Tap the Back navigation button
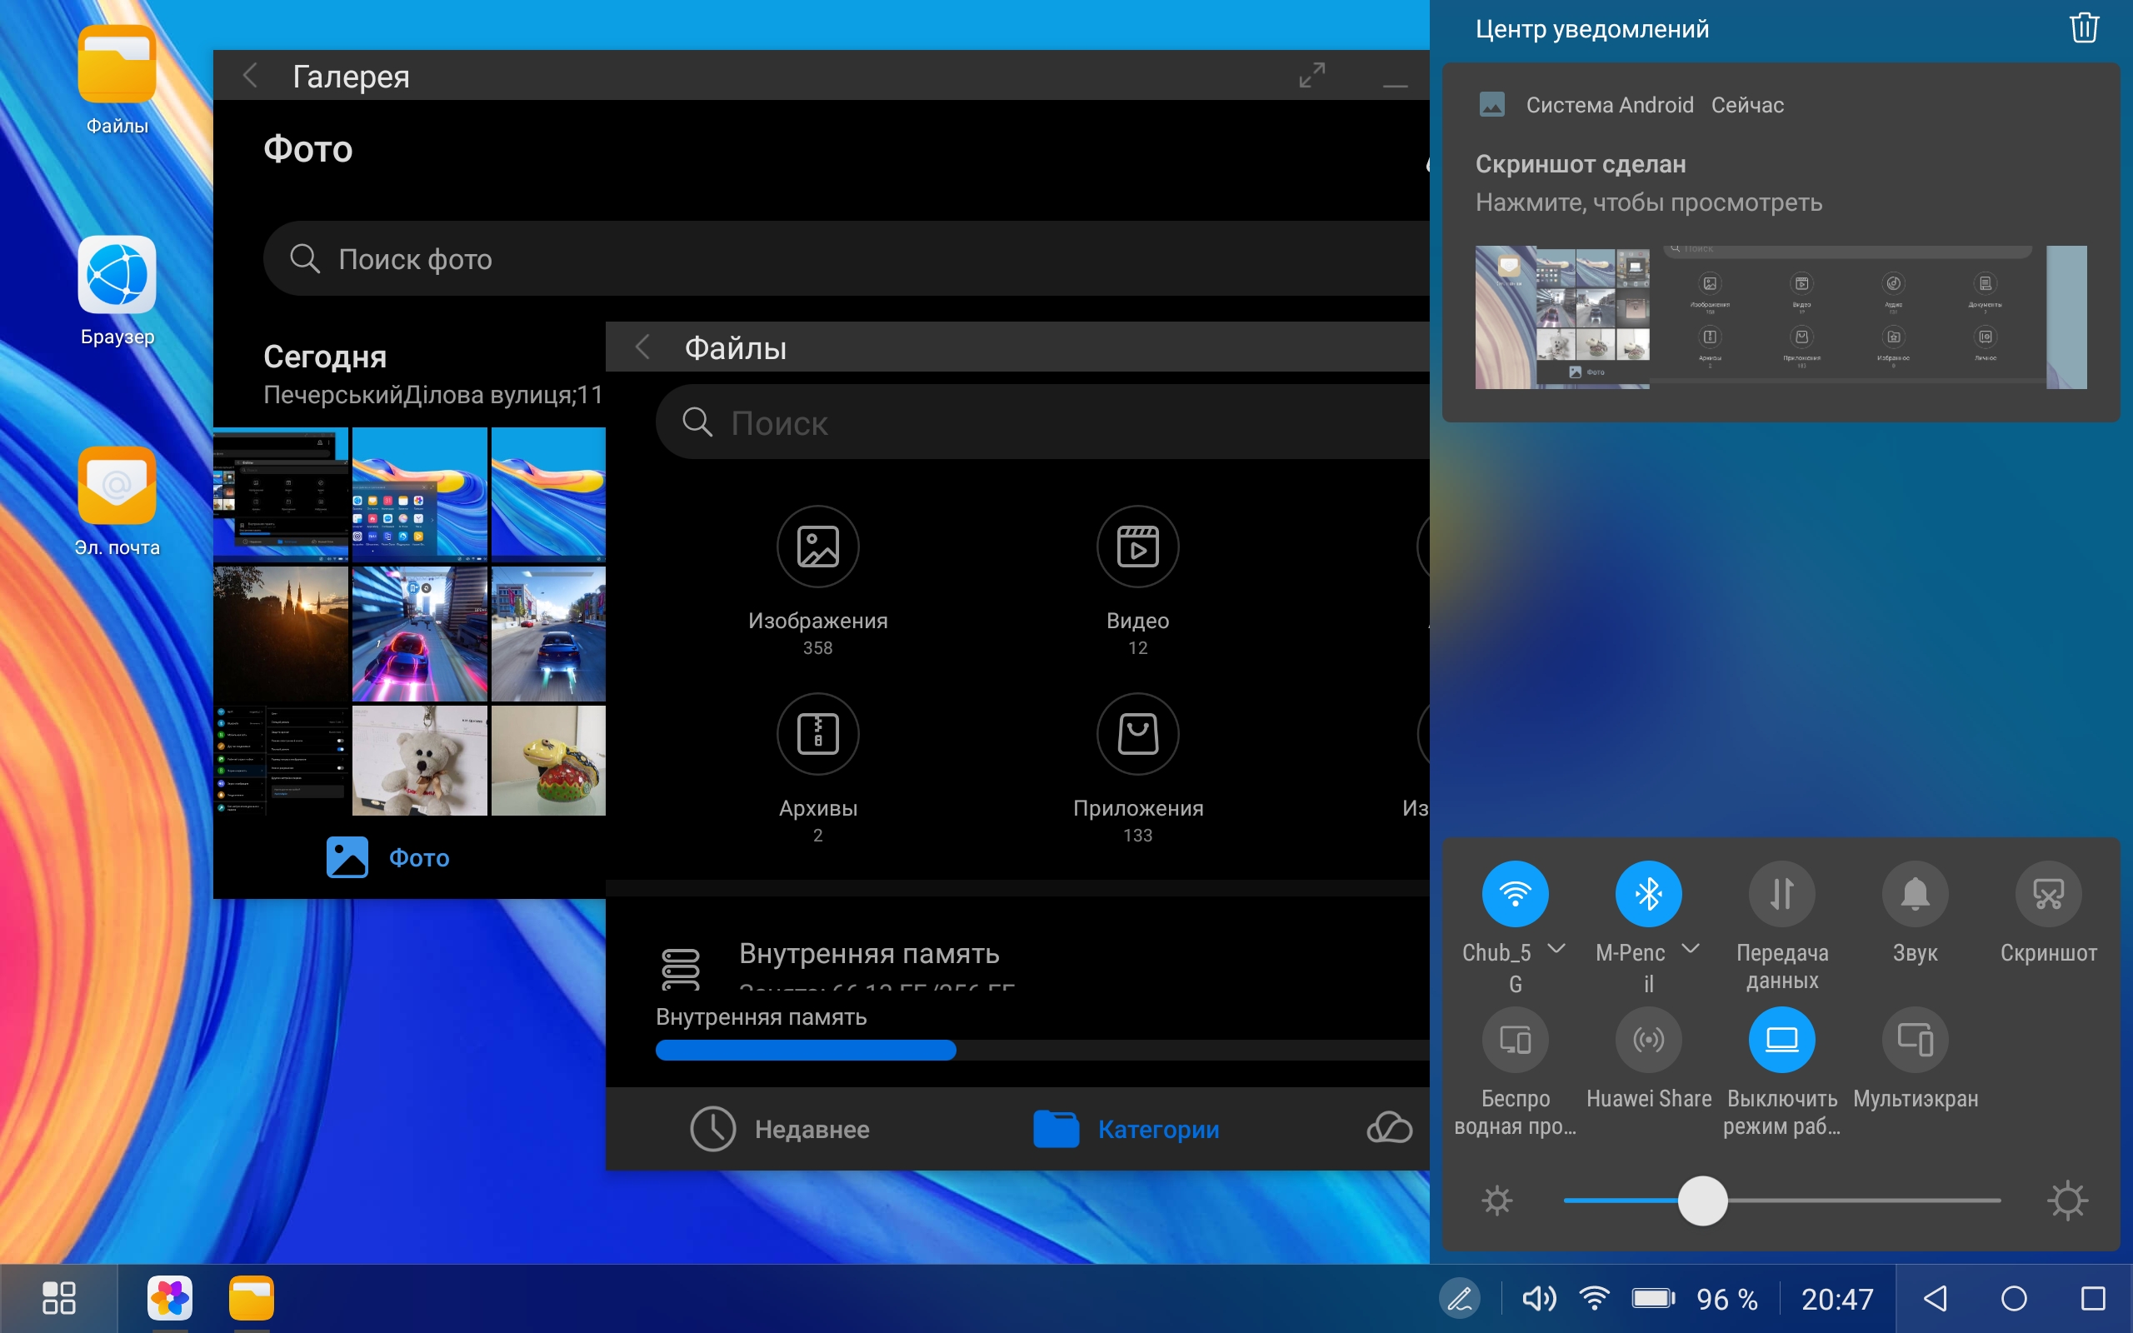 coord(1936,1299)
